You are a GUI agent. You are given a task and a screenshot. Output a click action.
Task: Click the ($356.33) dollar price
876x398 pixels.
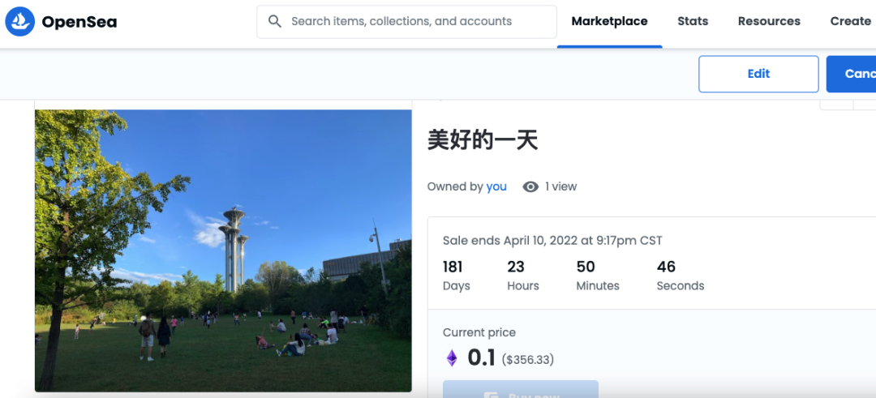528,359
